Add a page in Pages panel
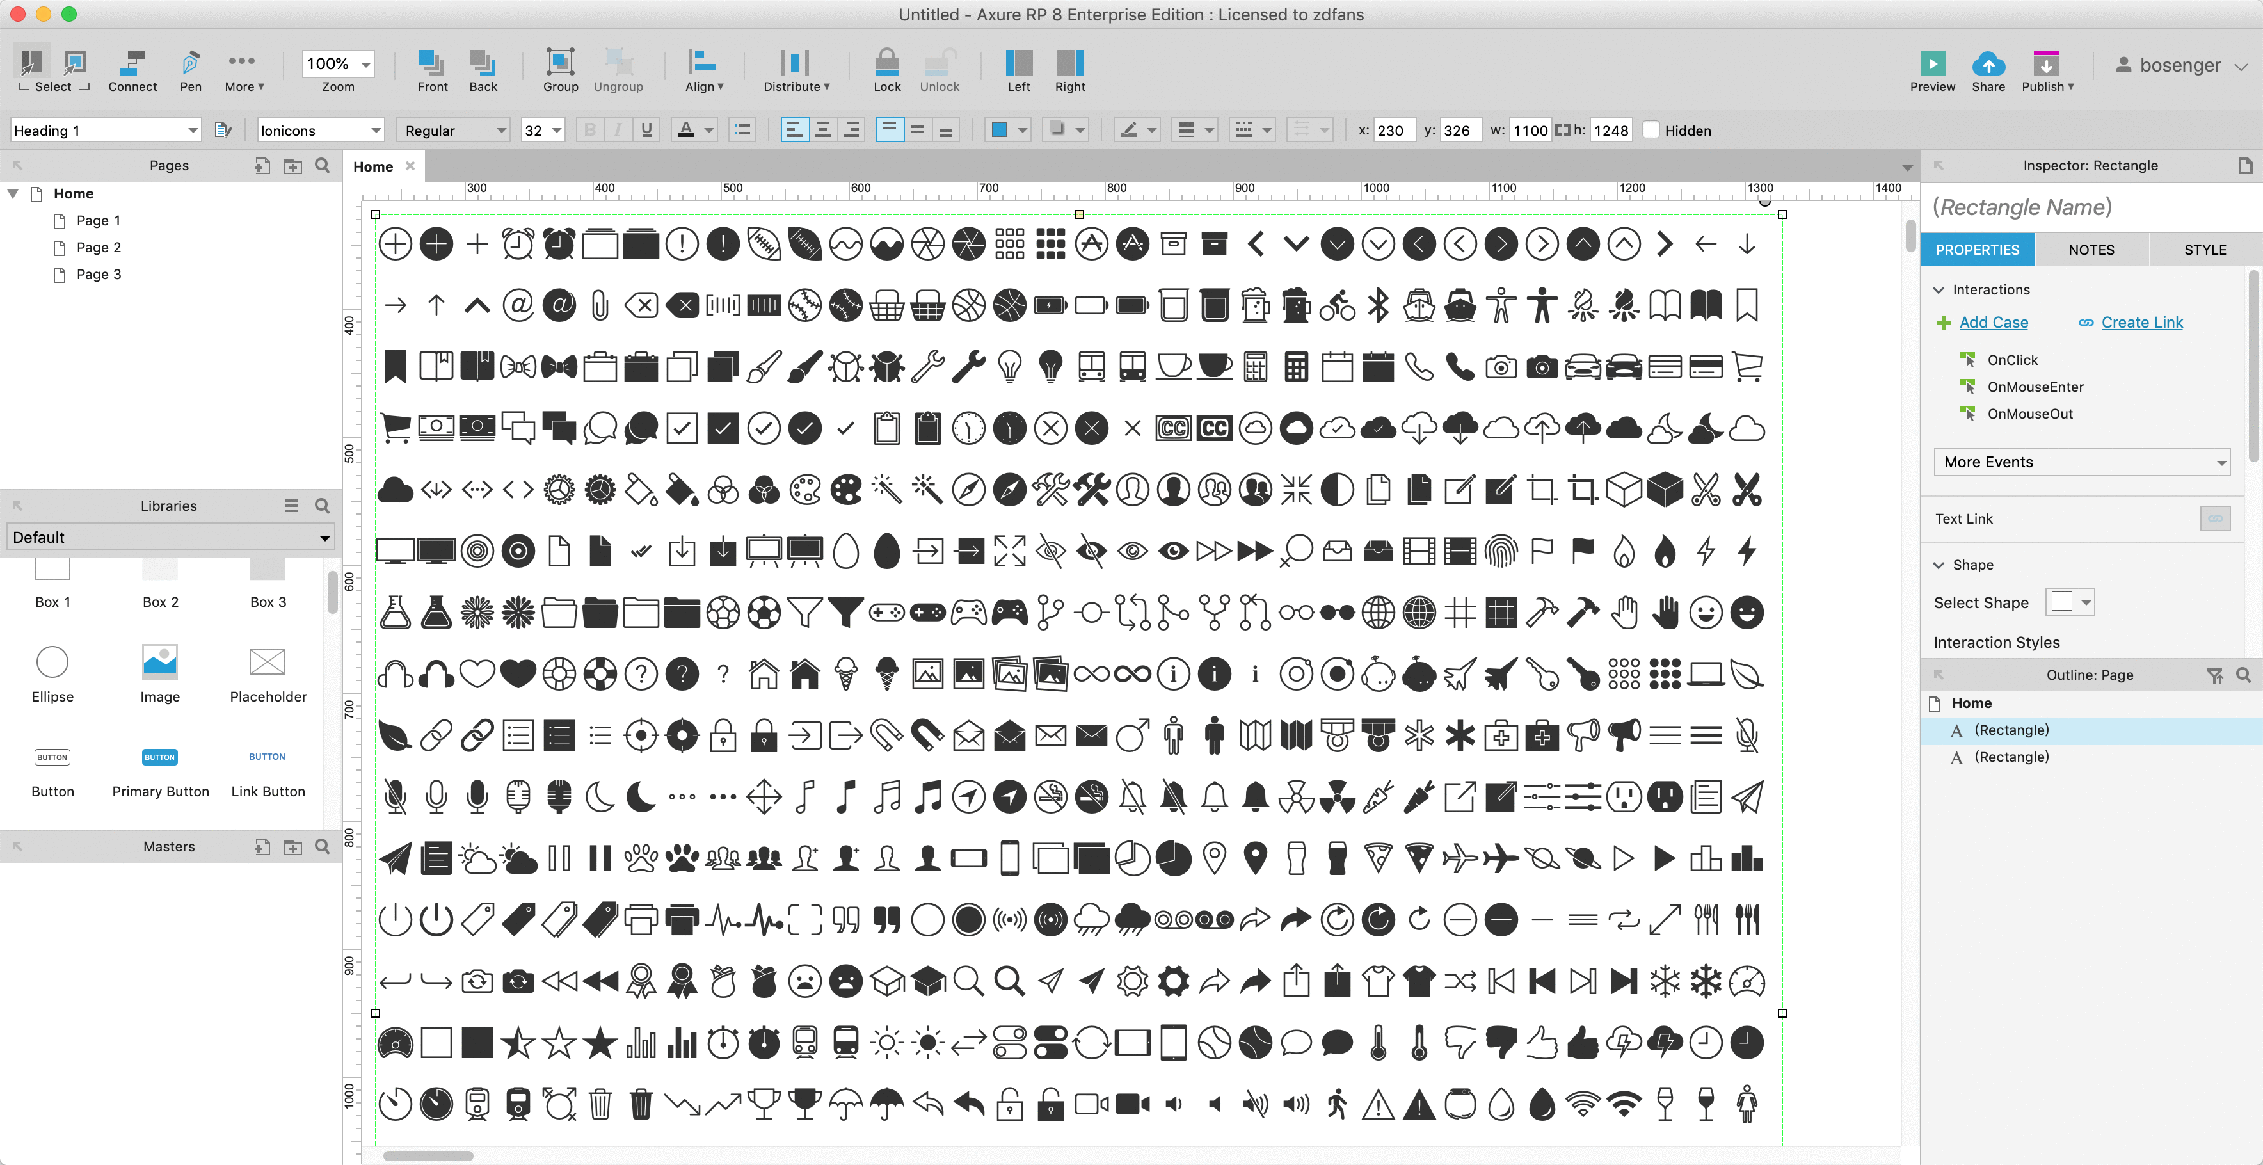 point(262,165)
